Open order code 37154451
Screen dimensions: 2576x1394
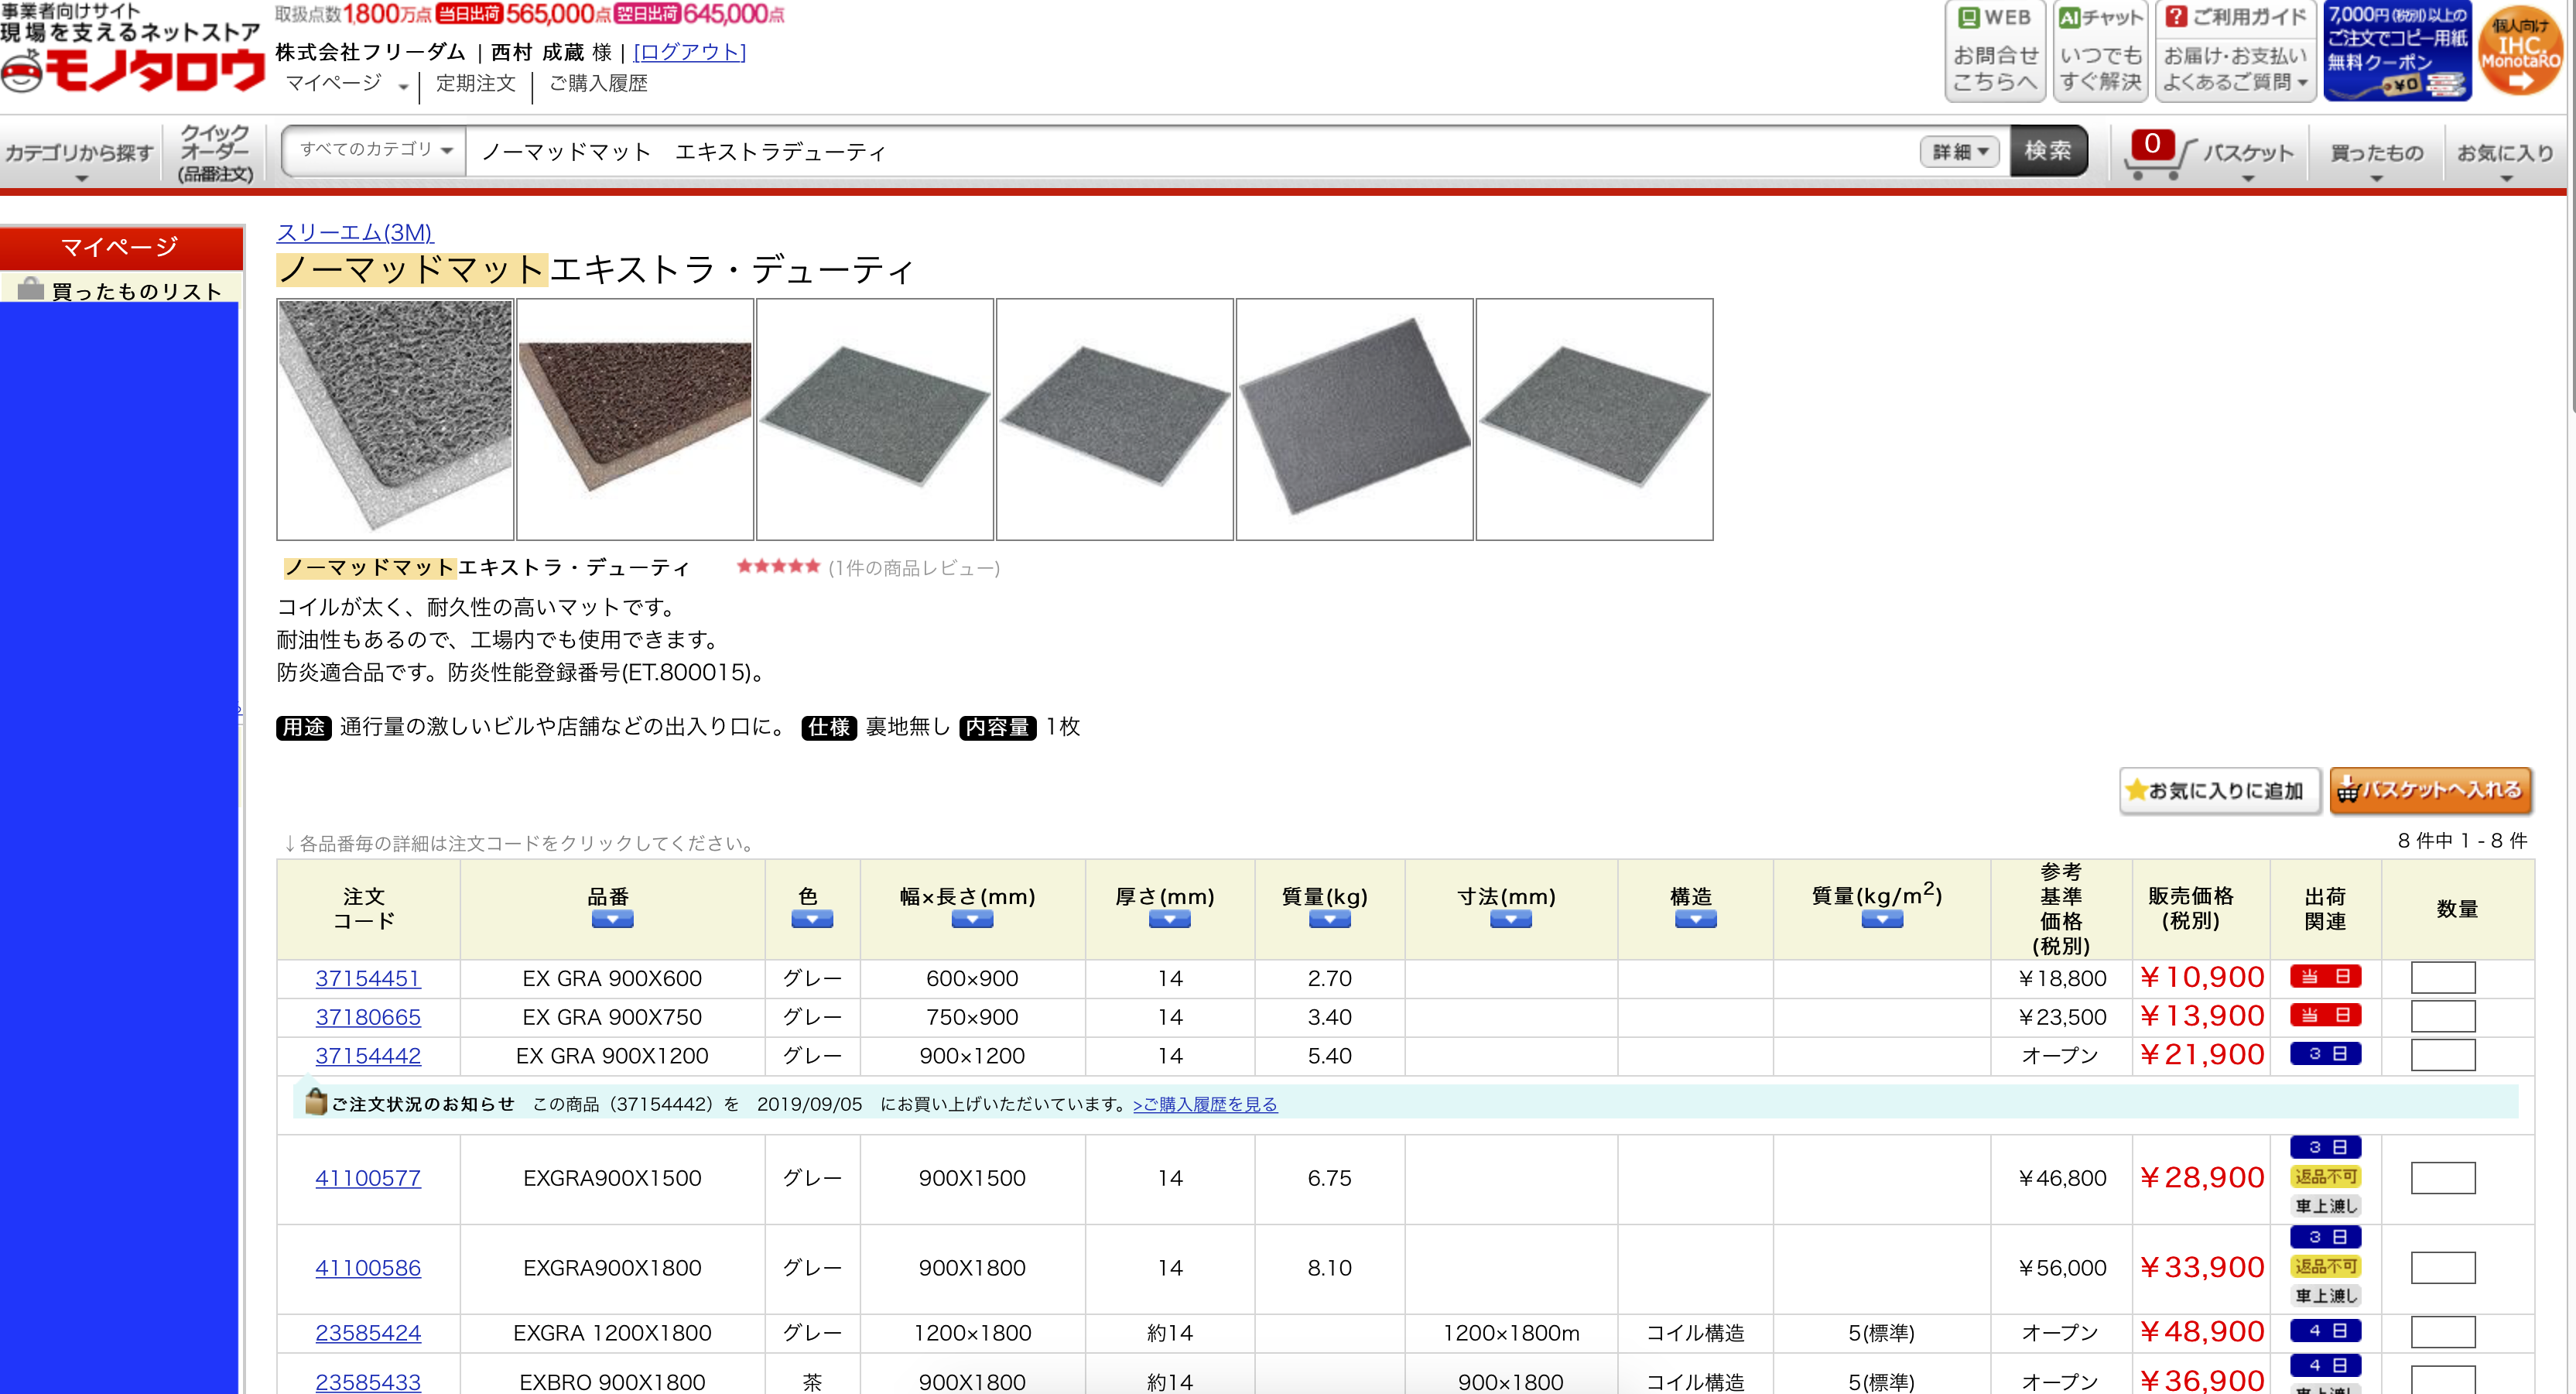click(x=368, y=978)
